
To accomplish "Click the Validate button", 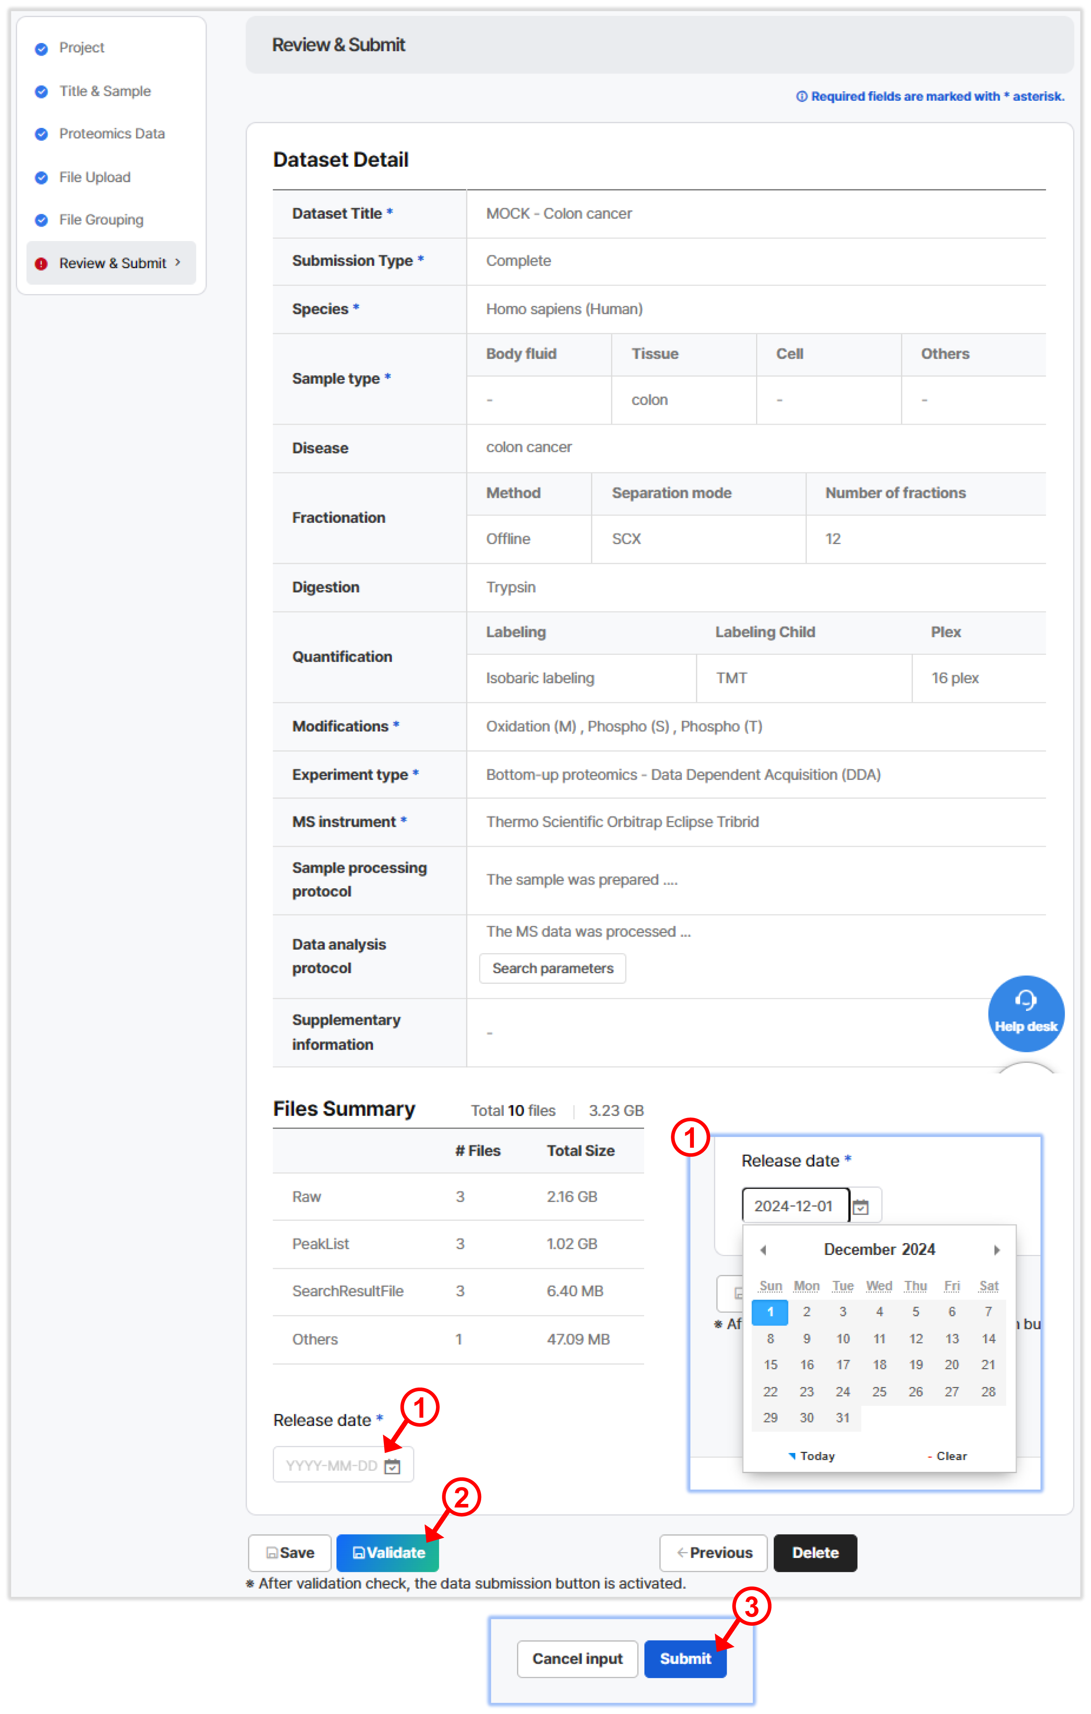I will (x=387, y=1553).
